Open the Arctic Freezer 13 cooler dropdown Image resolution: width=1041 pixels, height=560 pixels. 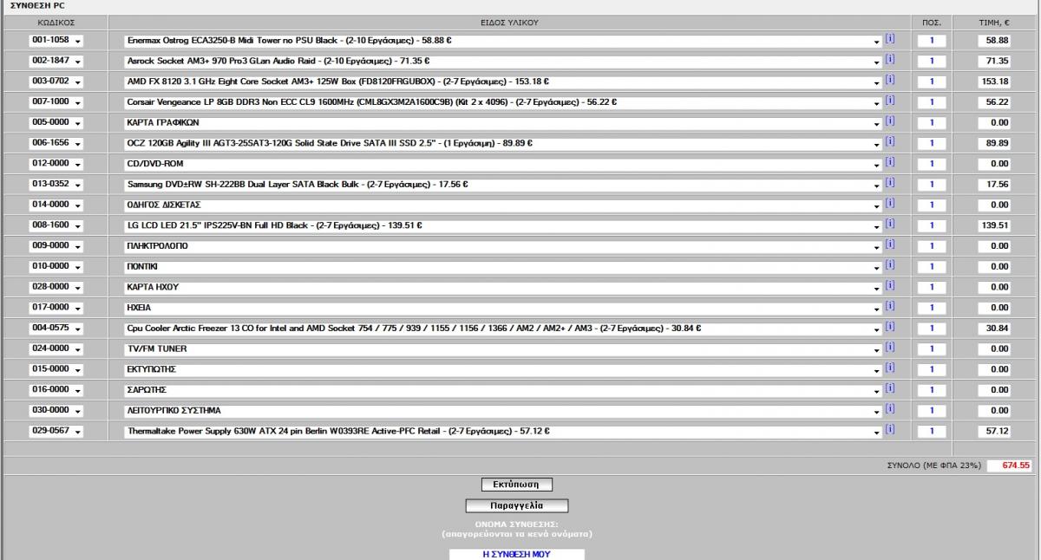tap(503, 329)
